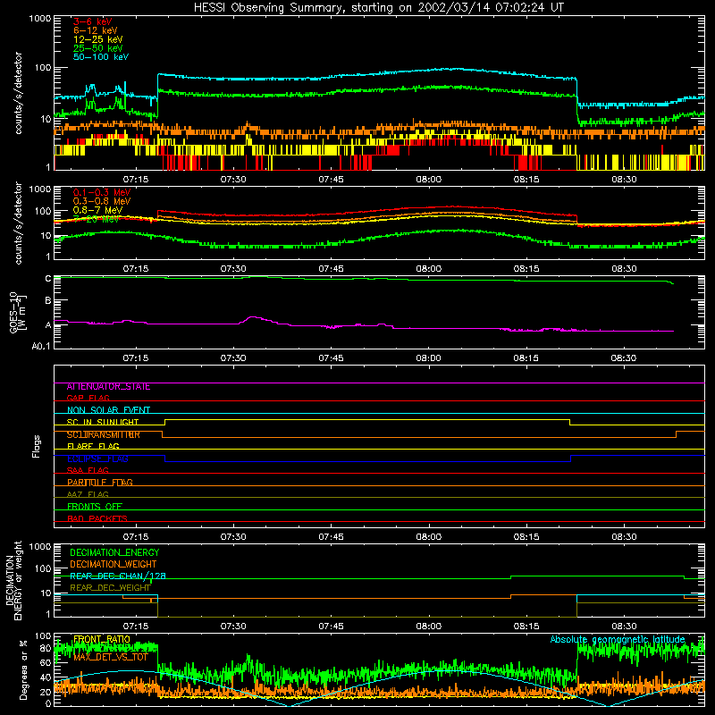This screenshot has width=715, height=715.
Task: Click the orange MAX_DET_VS_TOT legend label
Action: point(110,657)
